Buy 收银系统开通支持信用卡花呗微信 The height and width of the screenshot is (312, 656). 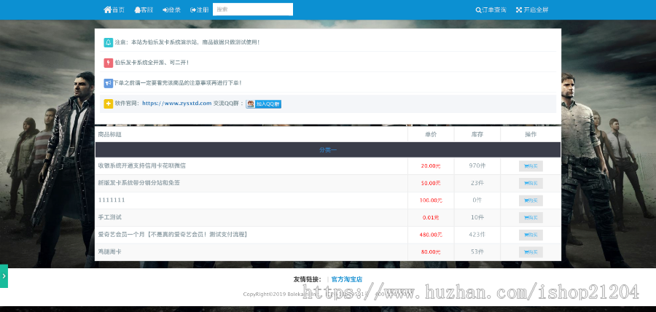point(531,166)
